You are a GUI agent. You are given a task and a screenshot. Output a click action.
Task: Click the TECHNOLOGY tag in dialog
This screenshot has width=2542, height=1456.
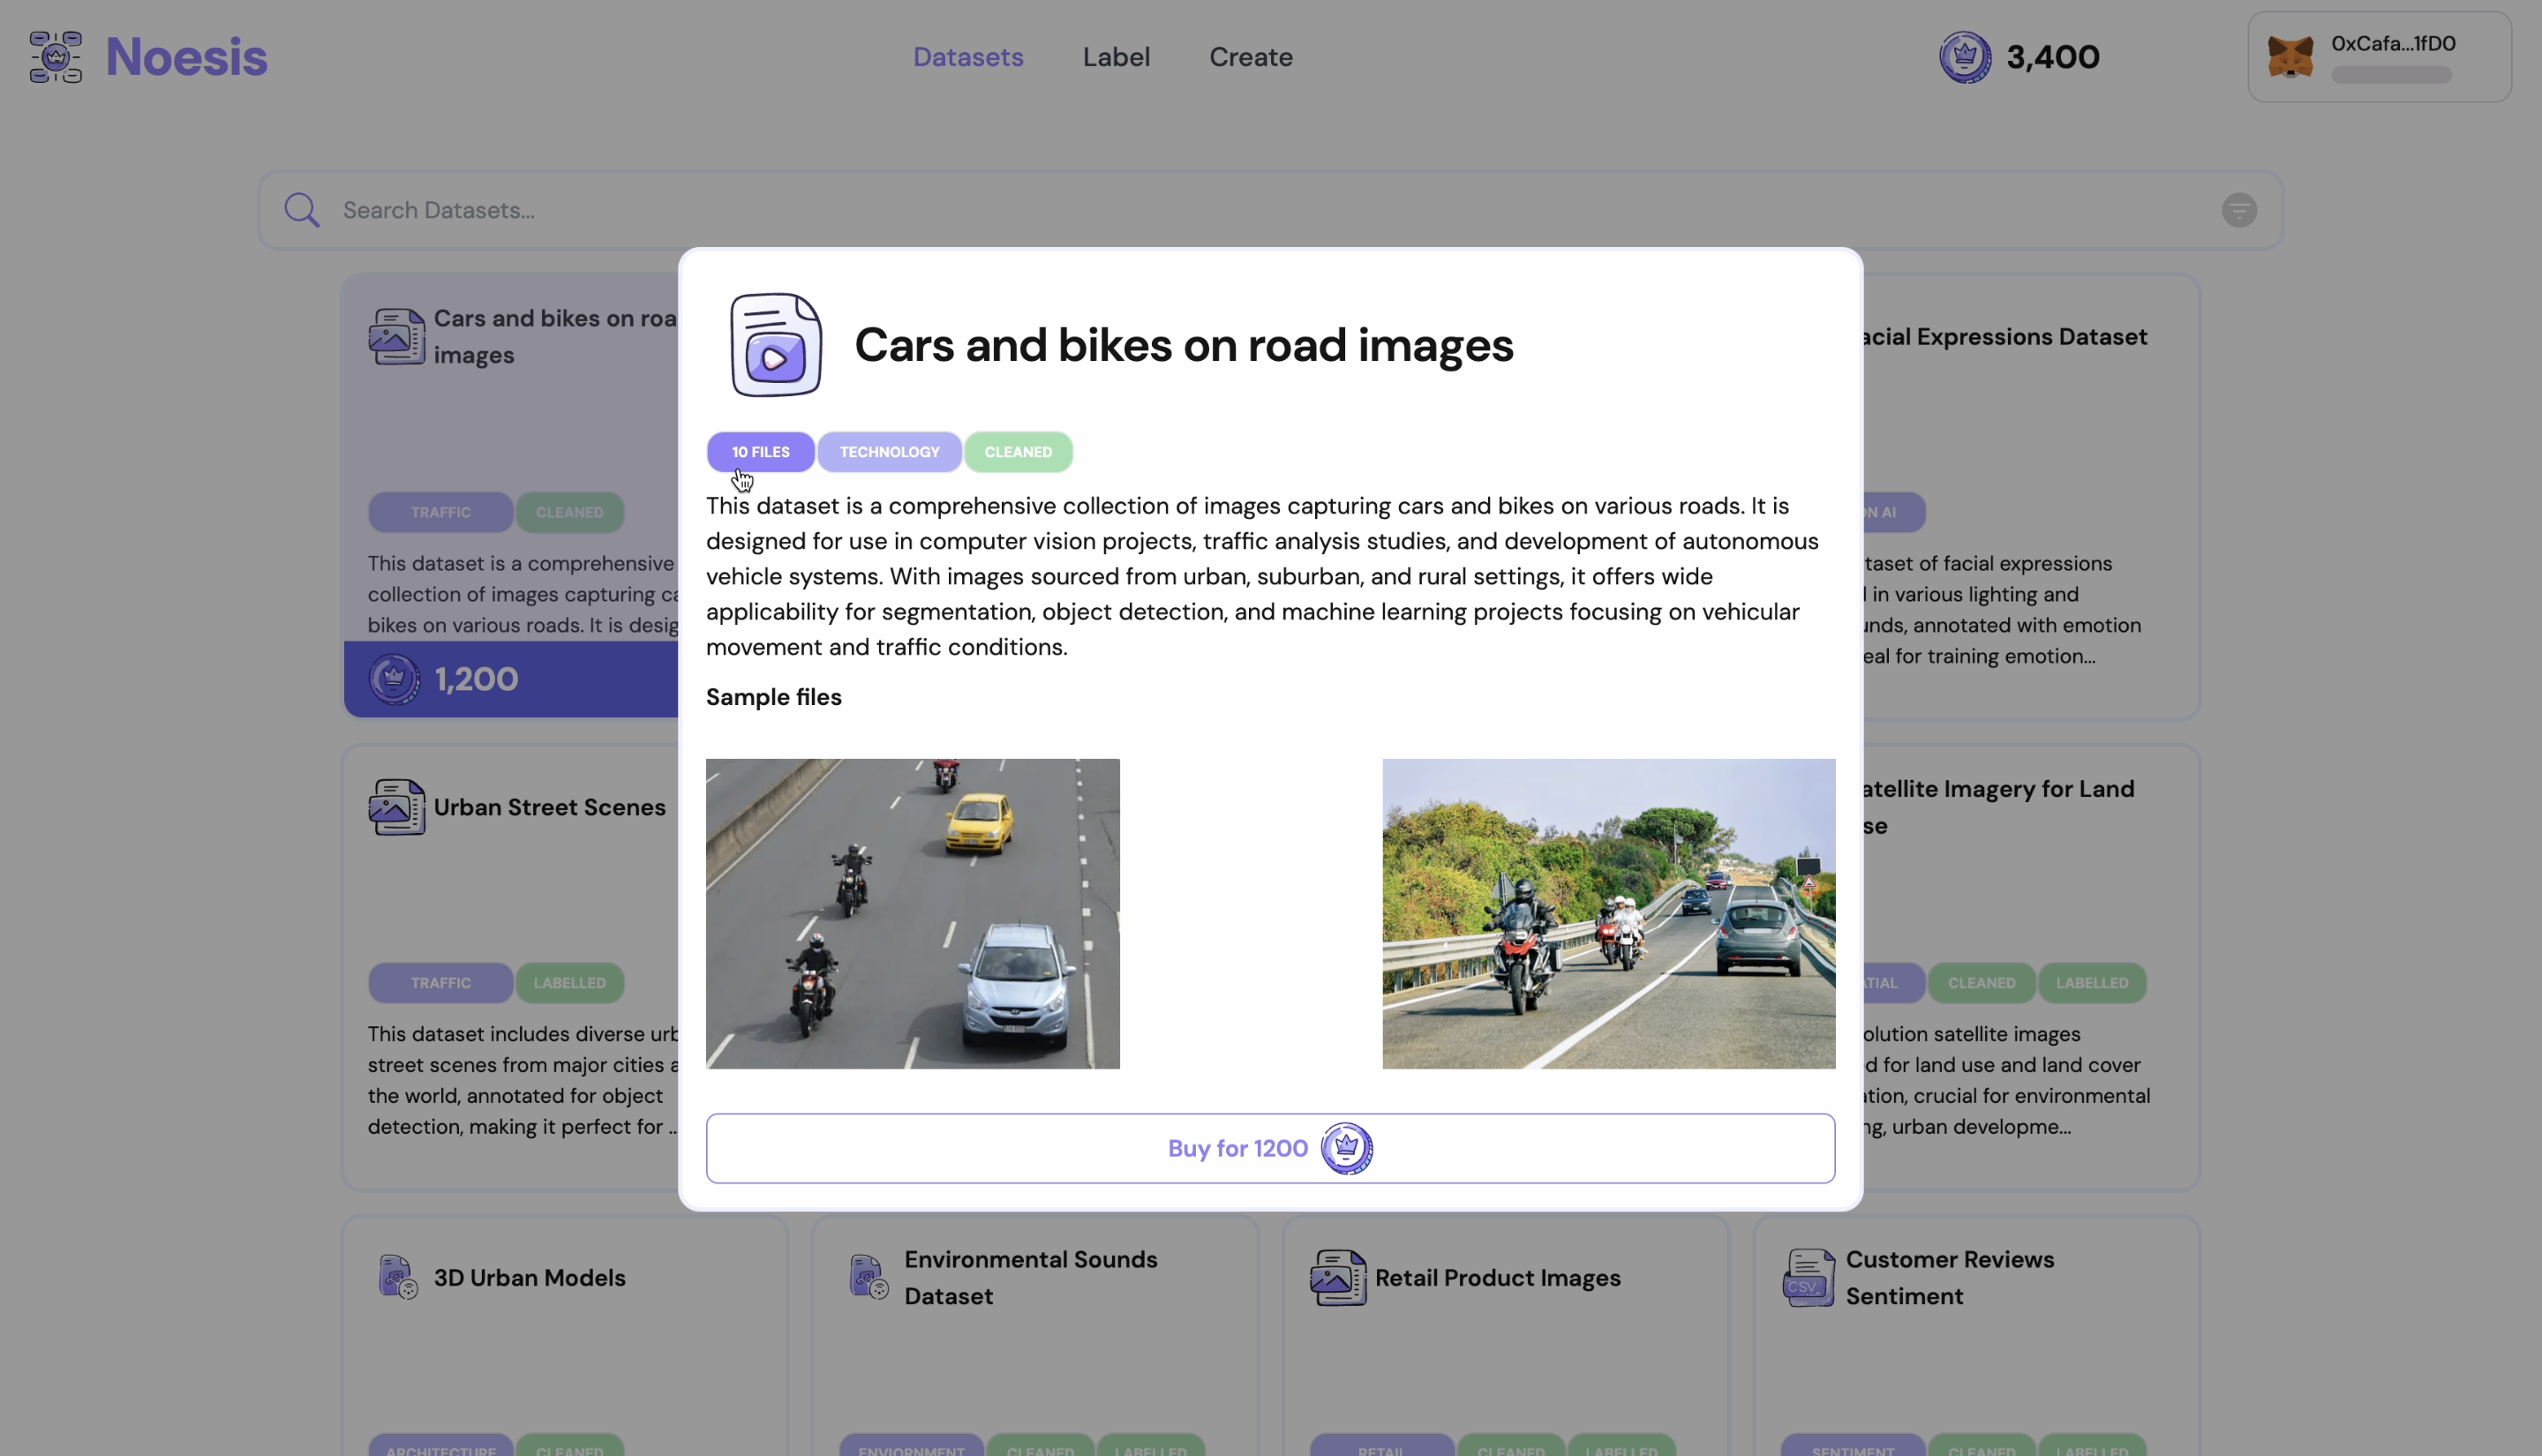pyautogui.click(x=889, y=452)
